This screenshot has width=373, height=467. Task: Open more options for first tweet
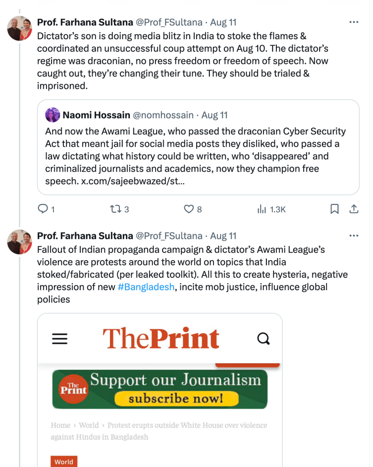[x=353, y=22]
